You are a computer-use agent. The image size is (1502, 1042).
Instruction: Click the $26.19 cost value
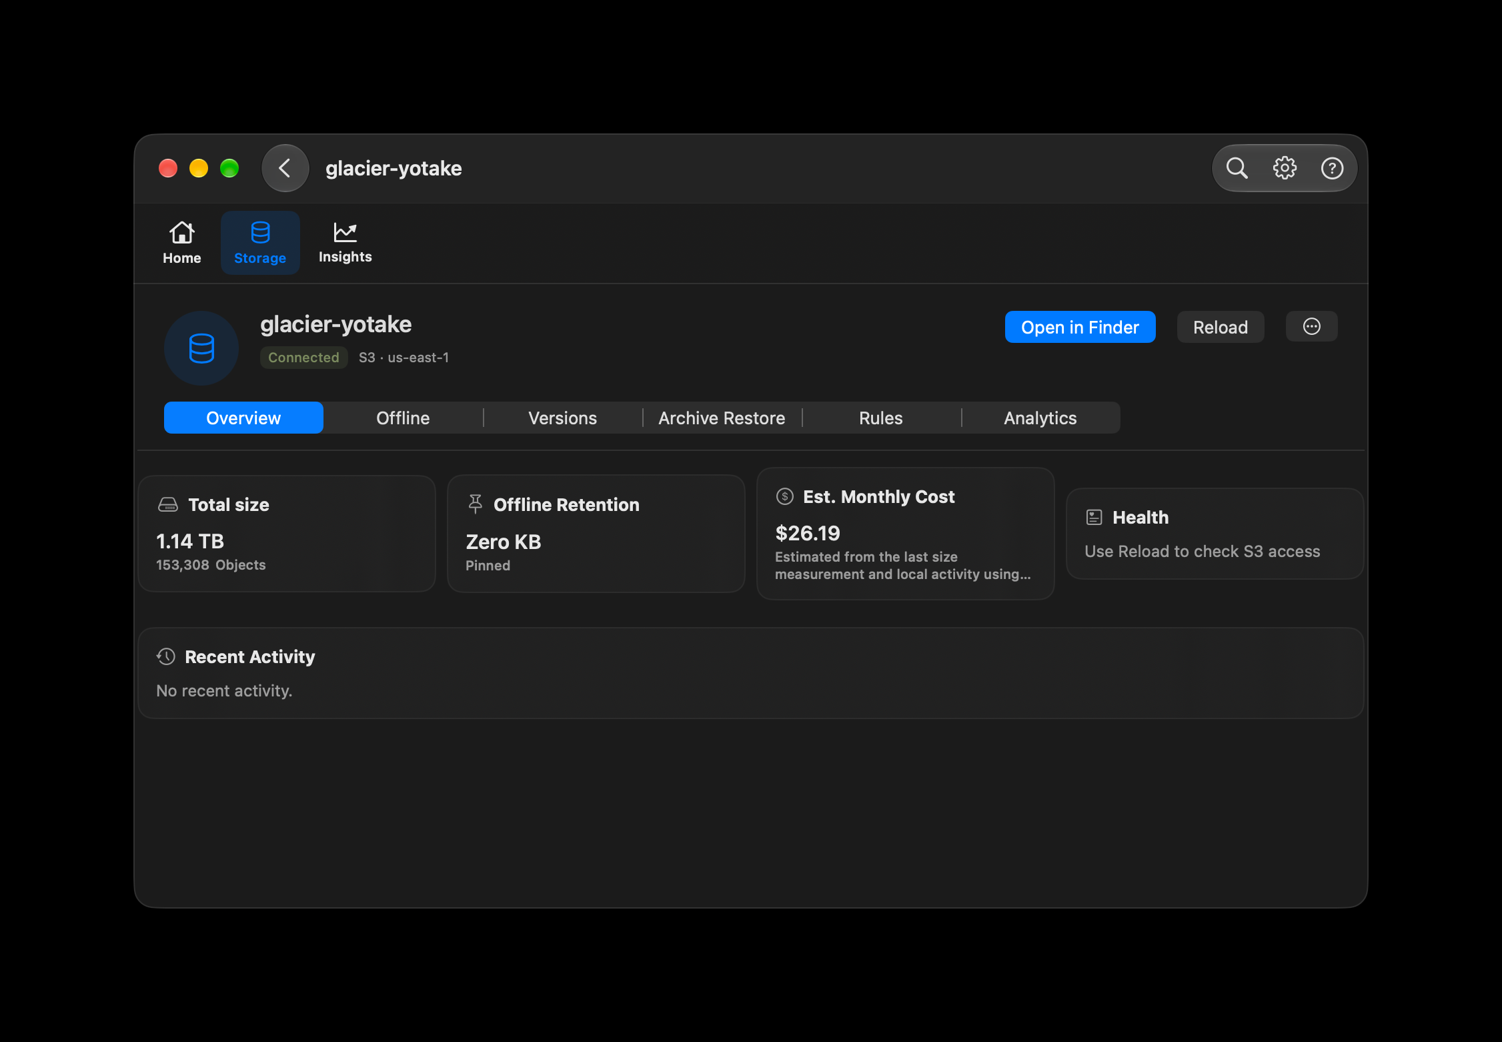point(808,533)
